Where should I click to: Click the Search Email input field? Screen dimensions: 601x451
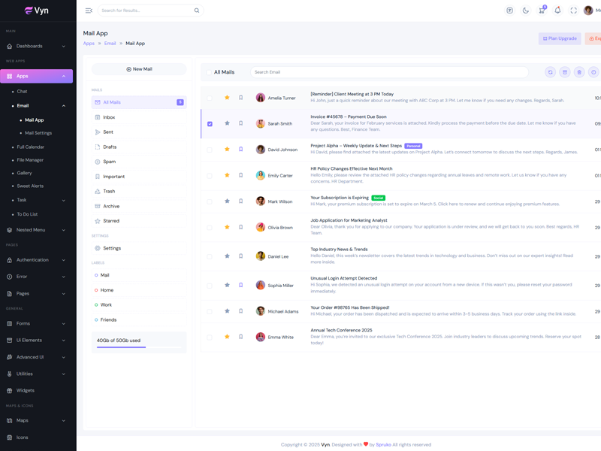pyautogui.click(x=388, y=72)
